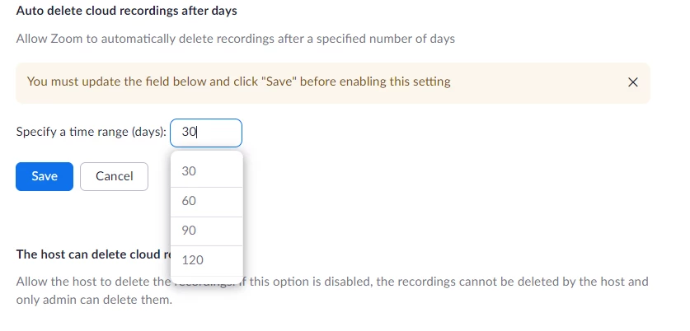Click the 'Auto delete cloud recordings after days' heading
This screenshot has width=690, height=331.
tap(126, 12)
